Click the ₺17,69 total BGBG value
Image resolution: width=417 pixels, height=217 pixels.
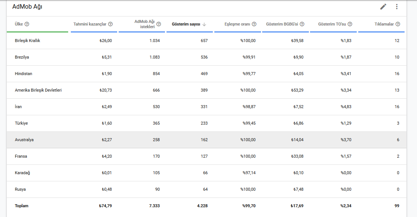point(297,206)
